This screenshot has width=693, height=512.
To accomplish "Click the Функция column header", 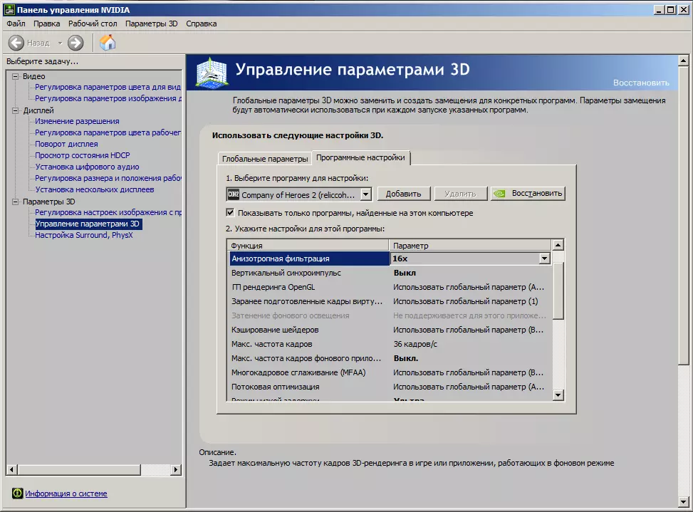I will pos(308,245).
